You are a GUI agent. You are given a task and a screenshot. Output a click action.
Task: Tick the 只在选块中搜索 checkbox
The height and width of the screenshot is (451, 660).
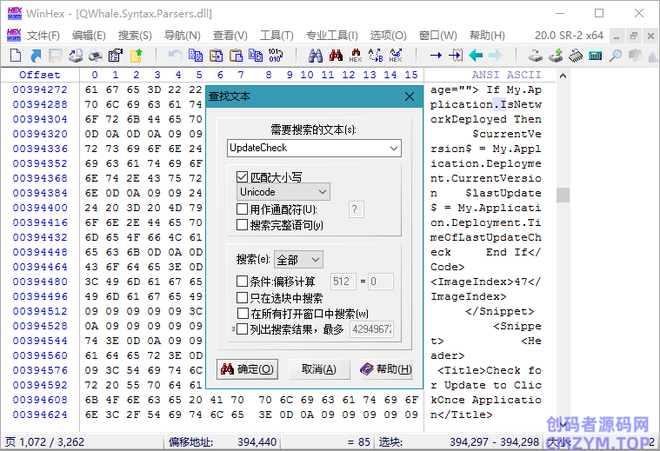(243, 297)
